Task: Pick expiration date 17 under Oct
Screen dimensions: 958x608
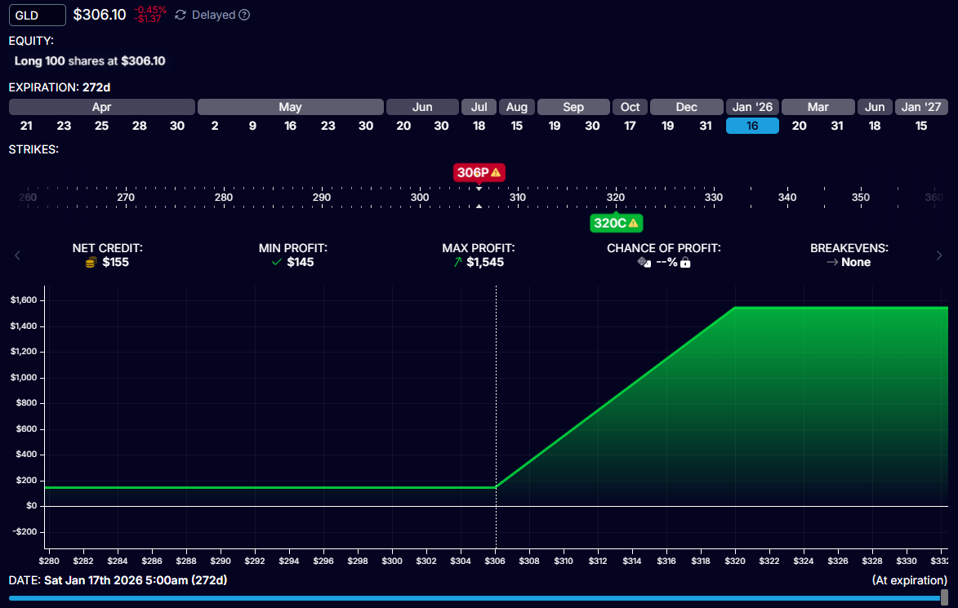Action: click(630, 126)
